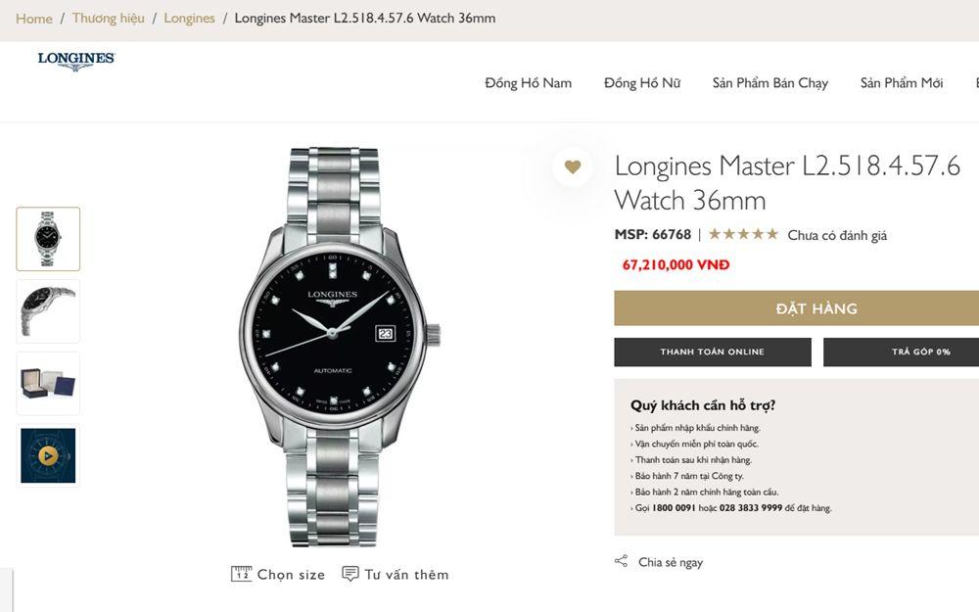This screenshot has width=979, height=612.
Task: Open Sản Phẩm Bán Chạy menu
Action: tap(770, 83)
